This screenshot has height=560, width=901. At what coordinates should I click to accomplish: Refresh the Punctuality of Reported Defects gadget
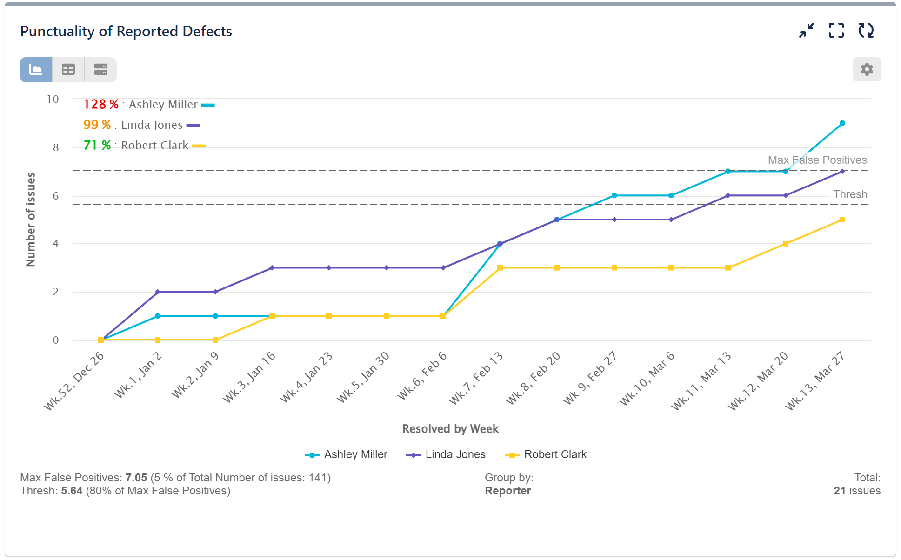point(866,31)
